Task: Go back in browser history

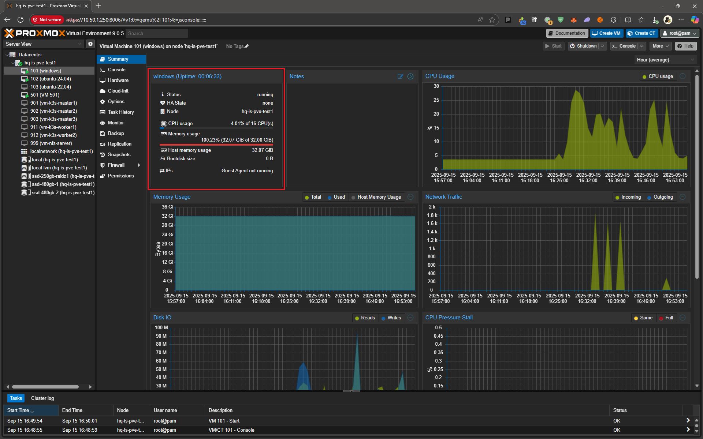Action: point(7,20)
